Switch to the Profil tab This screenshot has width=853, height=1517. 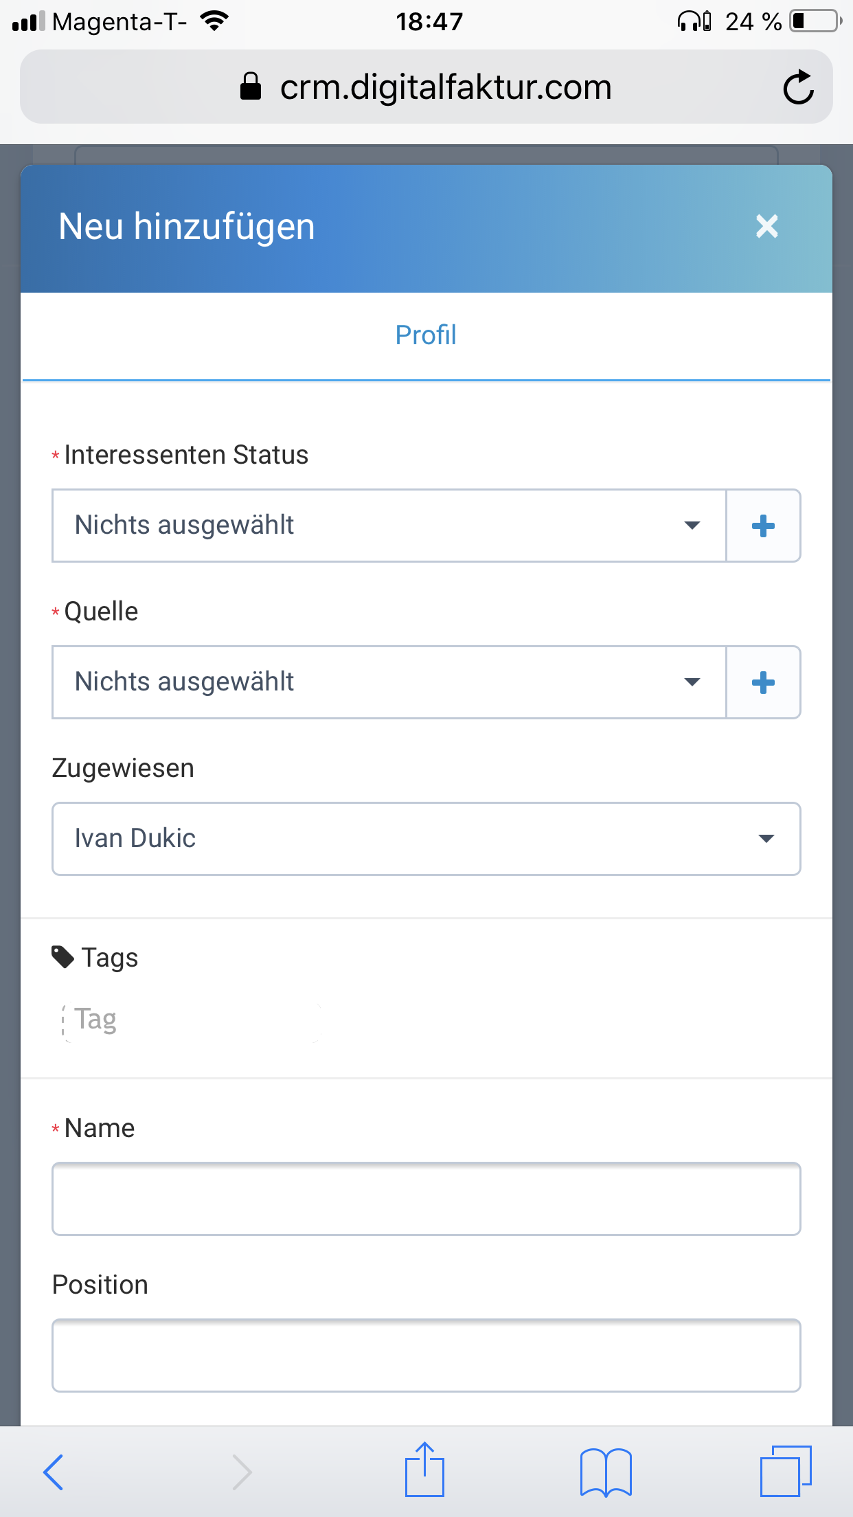426,335
